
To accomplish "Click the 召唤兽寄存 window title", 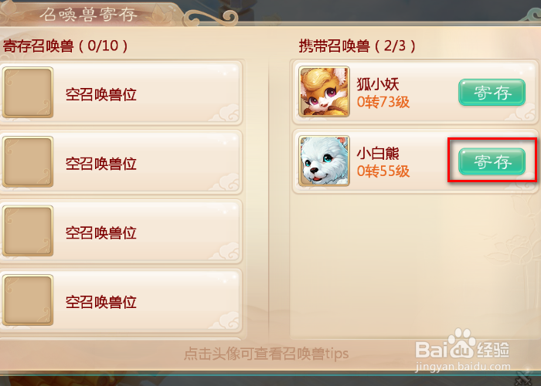I will [x=88, y=14].
